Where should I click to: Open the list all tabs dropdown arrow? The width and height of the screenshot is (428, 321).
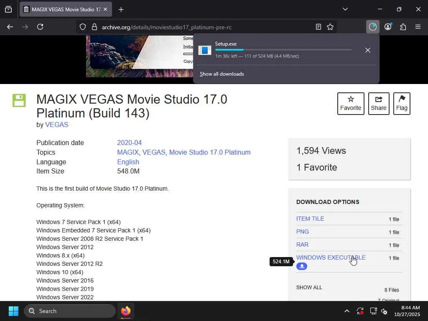pos(345,9)
